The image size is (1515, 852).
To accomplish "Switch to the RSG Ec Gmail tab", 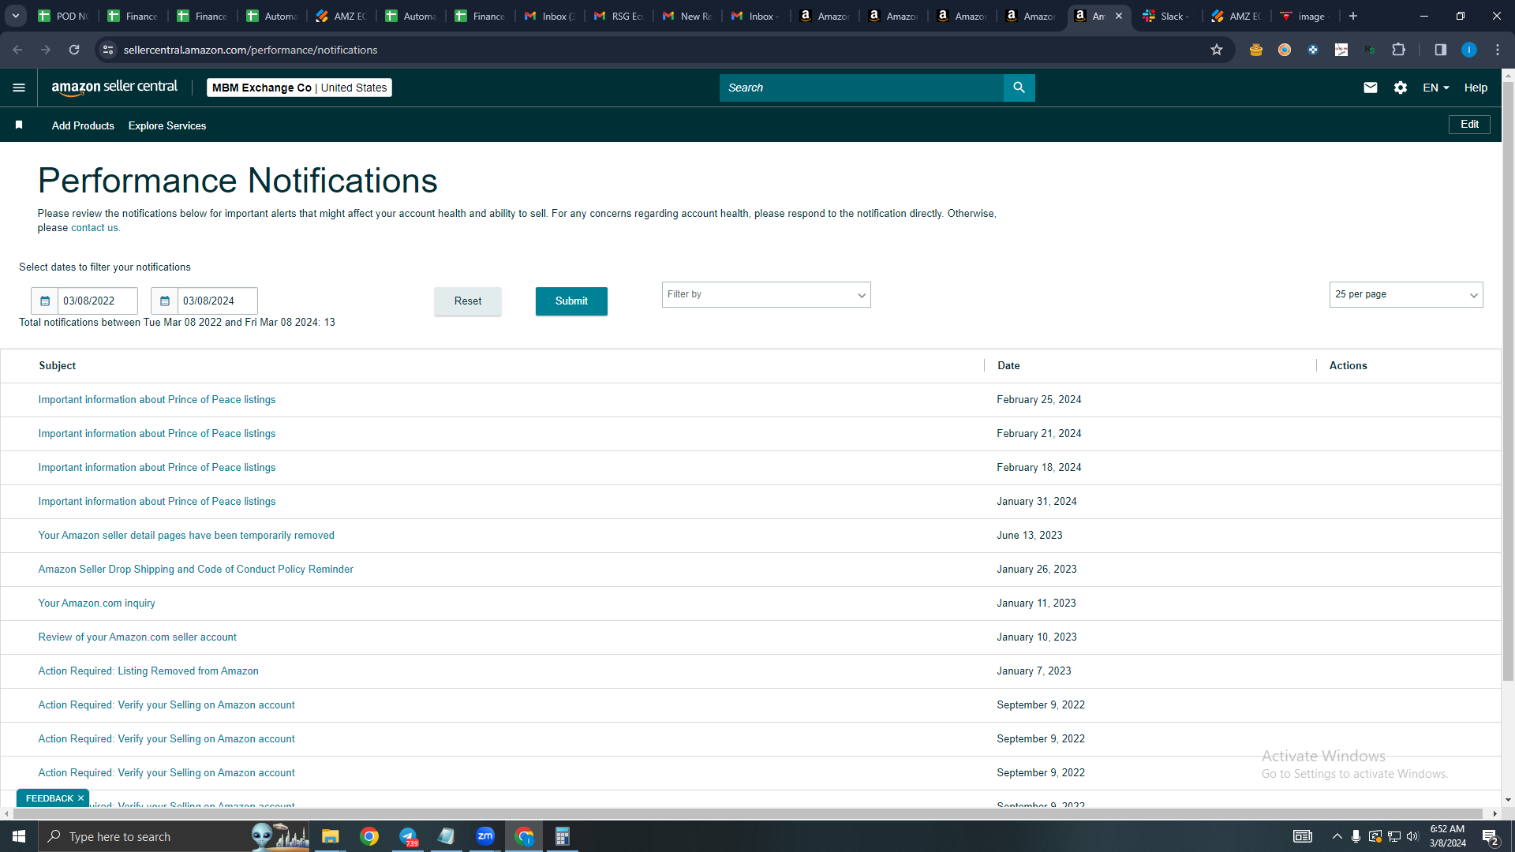I will 618,16.
